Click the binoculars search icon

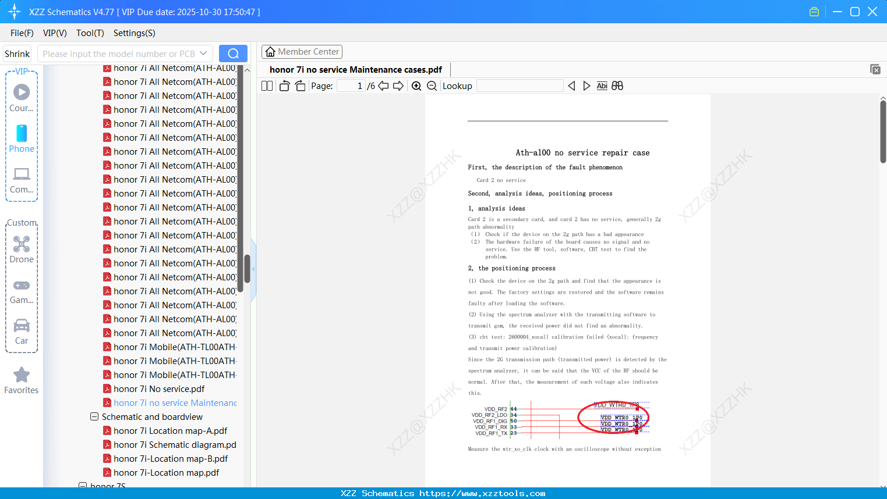[x=617, y=85]
